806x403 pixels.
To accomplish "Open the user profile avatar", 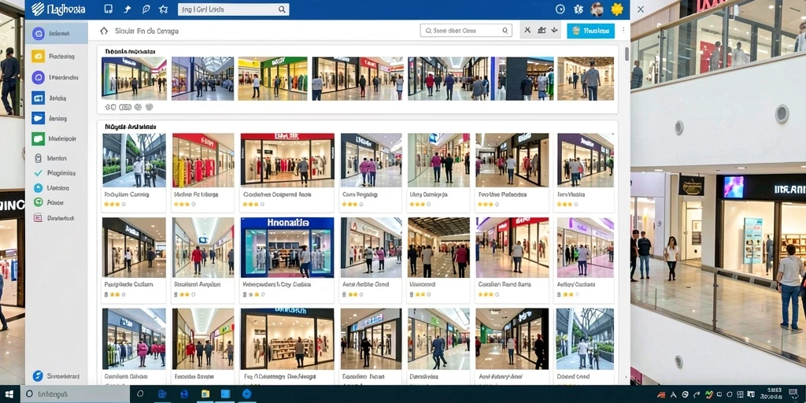I will pyautogui.click(x=597, y=9).
